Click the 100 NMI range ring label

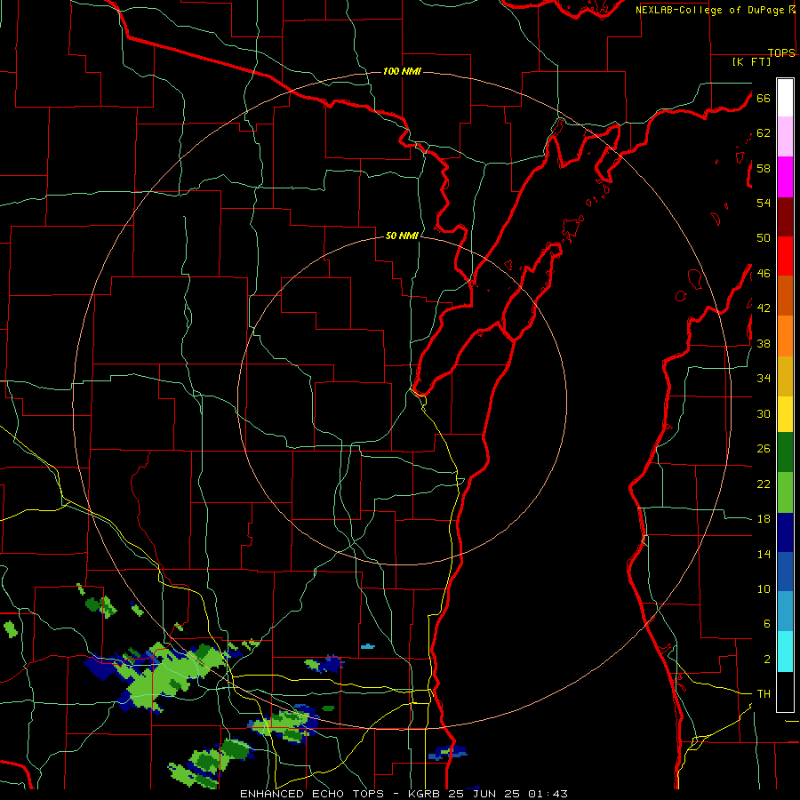[x=402, y=71]
